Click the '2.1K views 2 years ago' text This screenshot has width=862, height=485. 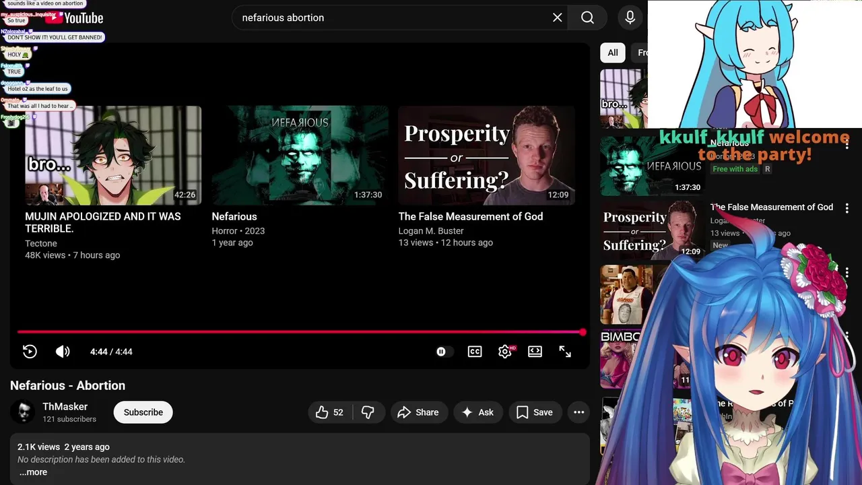pos(63,447)
